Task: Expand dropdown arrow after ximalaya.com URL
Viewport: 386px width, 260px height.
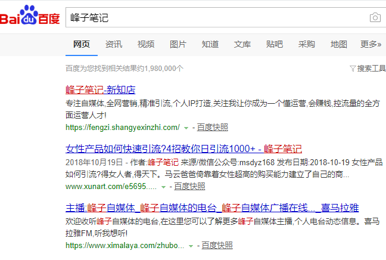Action: tap(191, 246)
